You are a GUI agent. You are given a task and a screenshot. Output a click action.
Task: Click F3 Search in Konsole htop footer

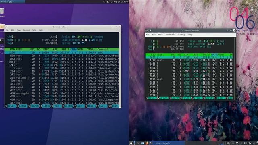174,98
